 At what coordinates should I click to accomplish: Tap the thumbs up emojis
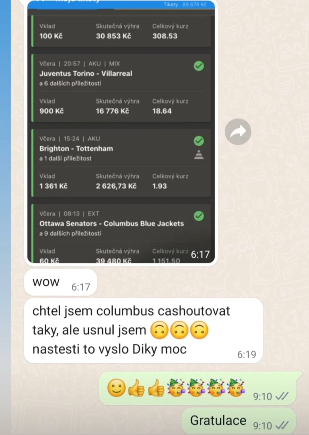(x=146, y=388)
